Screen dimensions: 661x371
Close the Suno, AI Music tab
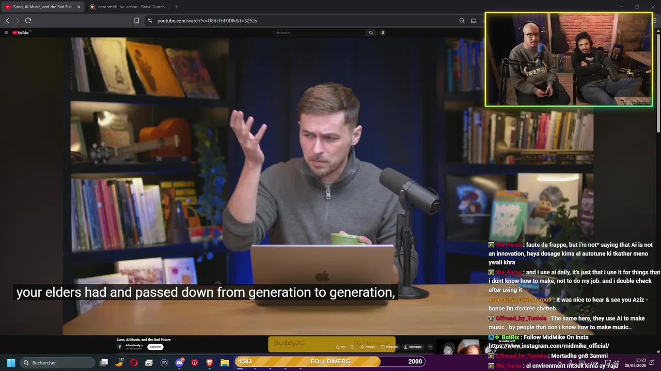pos(78,7)
